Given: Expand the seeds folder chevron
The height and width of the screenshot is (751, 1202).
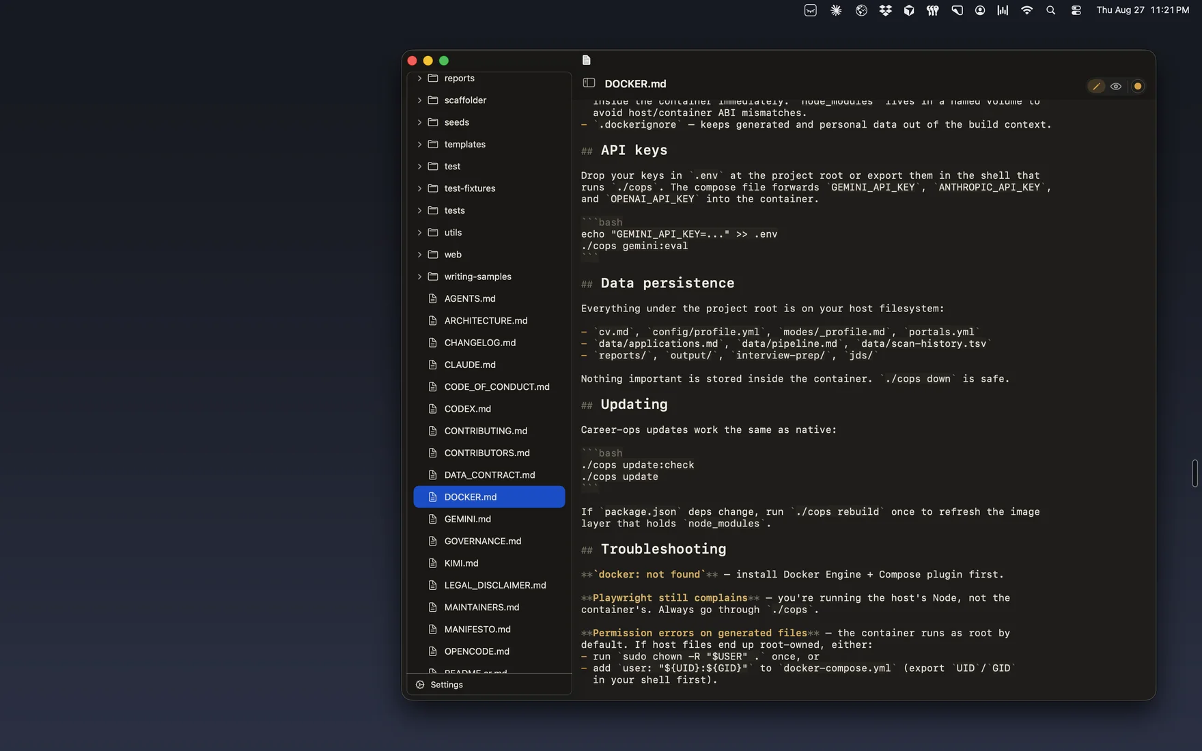Looking at the screenshot, I should point(419,122).
